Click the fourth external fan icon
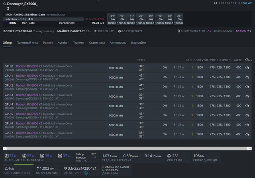 pos(60,156)
